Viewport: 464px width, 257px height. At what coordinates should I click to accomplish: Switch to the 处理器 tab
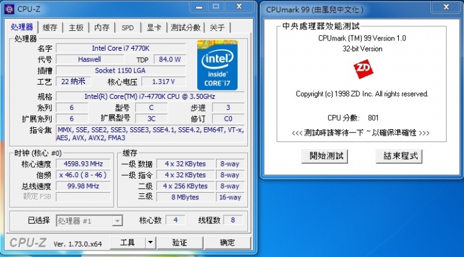coord(22,27)
